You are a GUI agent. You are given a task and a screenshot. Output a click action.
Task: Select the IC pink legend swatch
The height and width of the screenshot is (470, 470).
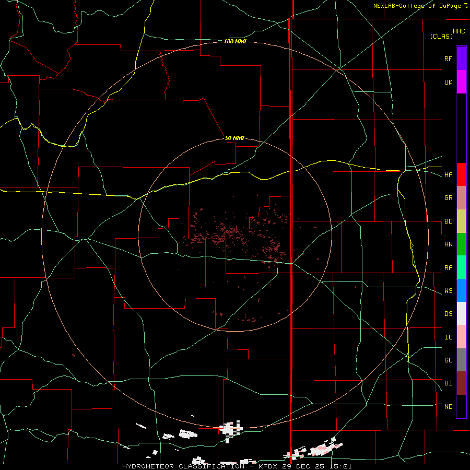tap(461, 337)
